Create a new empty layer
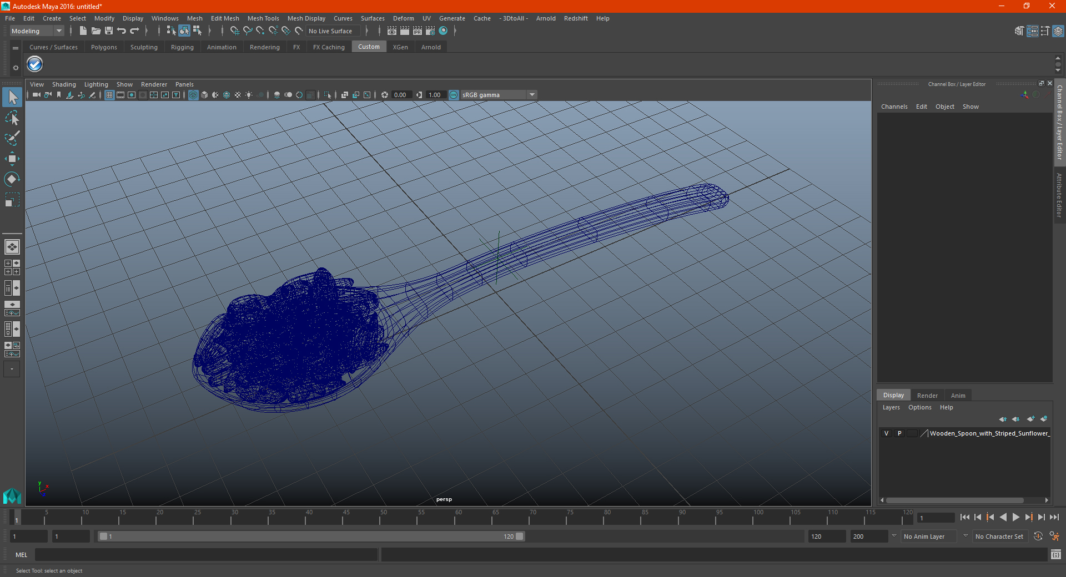Viewport: 1066px width, 577px height. (x=1030, y=419)
